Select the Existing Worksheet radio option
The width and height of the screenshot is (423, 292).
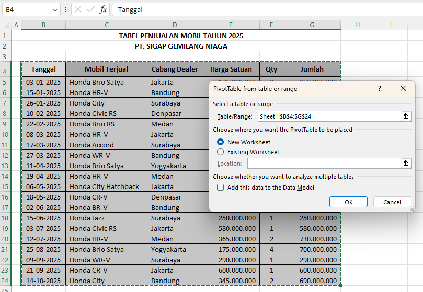(221, 152)
